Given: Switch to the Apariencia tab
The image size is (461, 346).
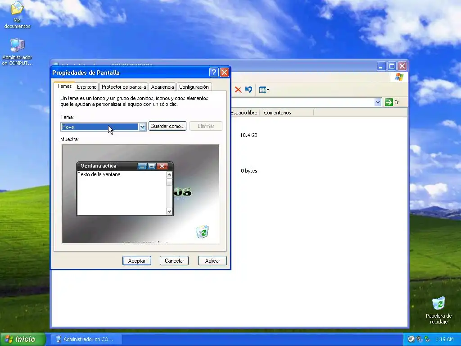Looking at the screenshot, I should [x=162, y=87].
